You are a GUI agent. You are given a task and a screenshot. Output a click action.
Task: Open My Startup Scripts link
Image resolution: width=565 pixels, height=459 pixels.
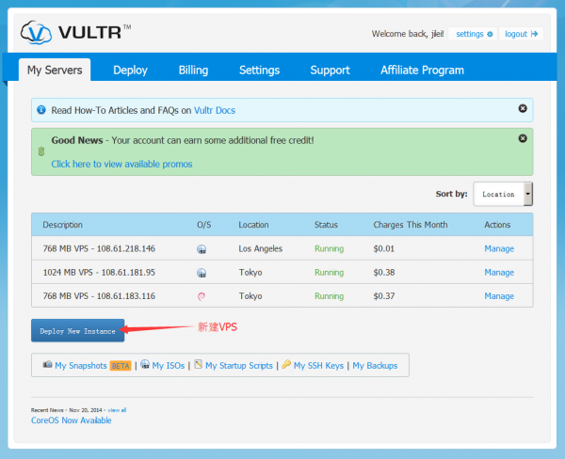coord(239,365)
